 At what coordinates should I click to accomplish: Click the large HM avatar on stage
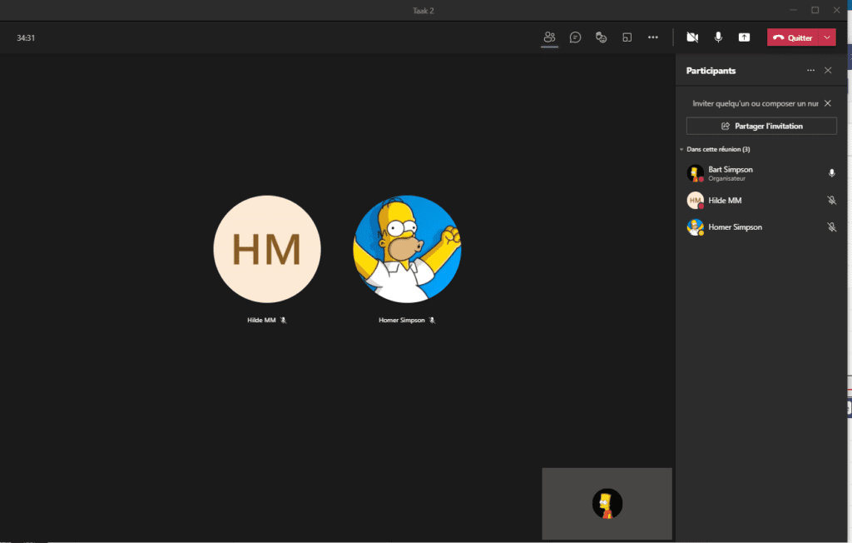[267, 249]
